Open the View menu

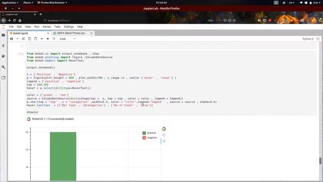[x=28, y=27]
